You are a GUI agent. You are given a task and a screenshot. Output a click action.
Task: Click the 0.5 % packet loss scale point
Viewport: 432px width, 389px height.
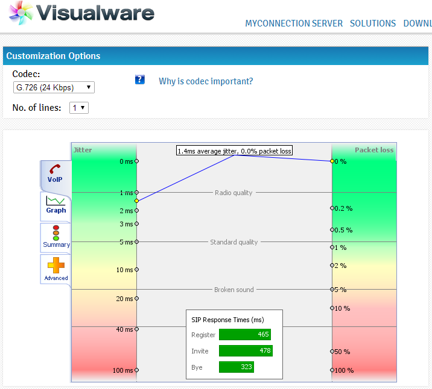pos(332,229)
